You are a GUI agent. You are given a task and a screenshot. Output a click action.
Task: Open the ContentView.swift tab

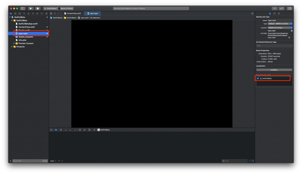pyautogui.click(x=74, y=13)
